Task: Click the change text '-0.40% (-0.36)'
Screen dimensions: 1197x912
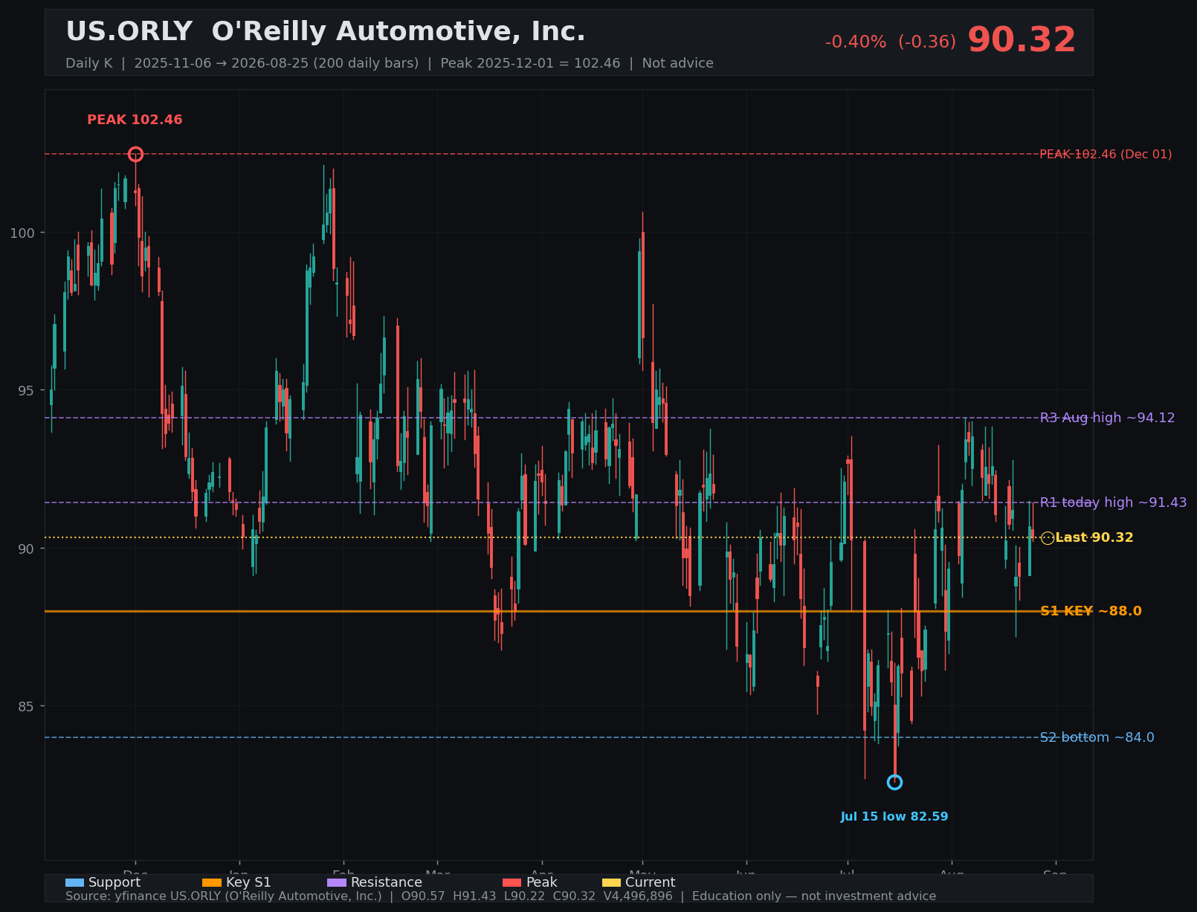Action: pyautogui.click(x=891, y=42)
